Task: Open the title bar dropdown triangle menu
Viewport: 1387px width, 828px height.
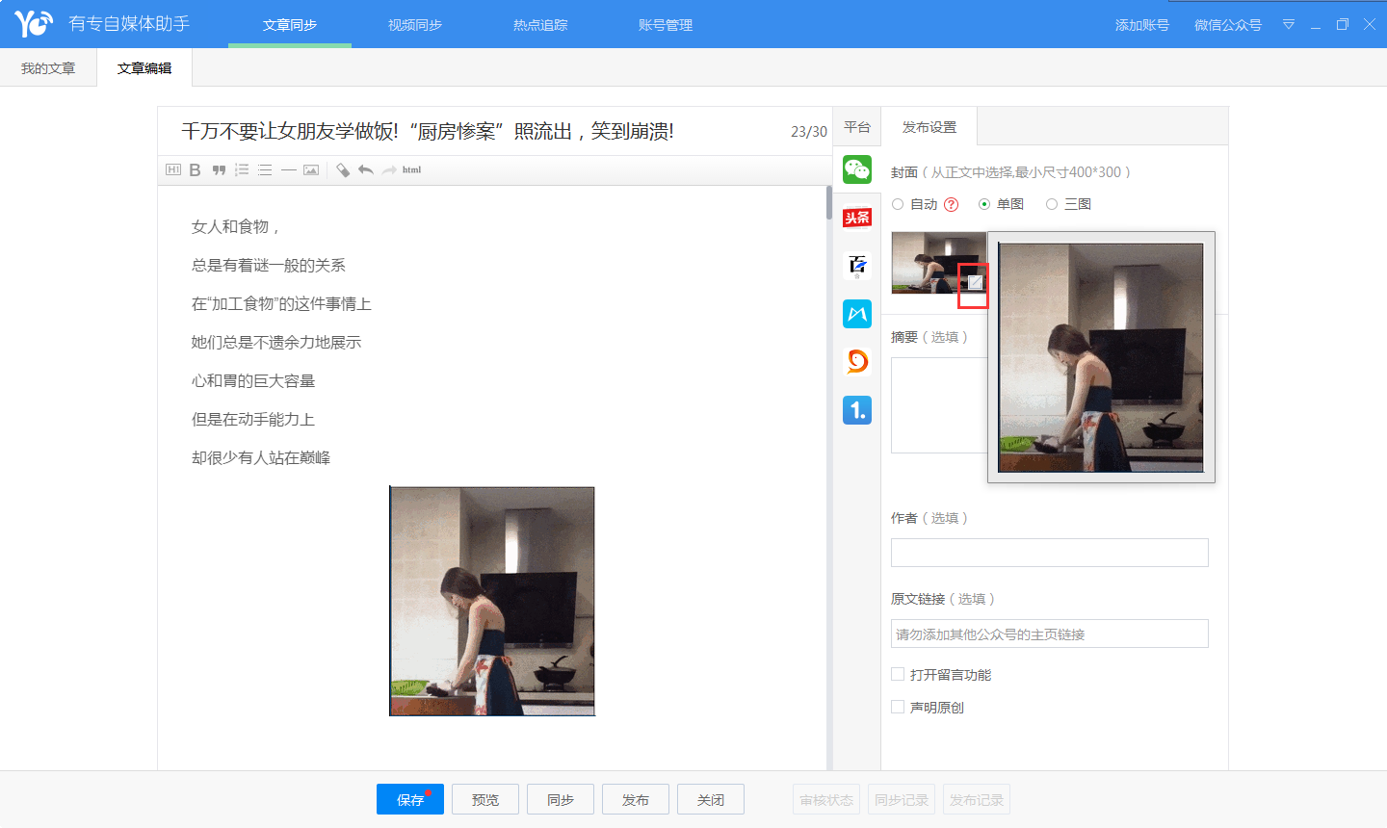Action: [x=1288, y=25]
